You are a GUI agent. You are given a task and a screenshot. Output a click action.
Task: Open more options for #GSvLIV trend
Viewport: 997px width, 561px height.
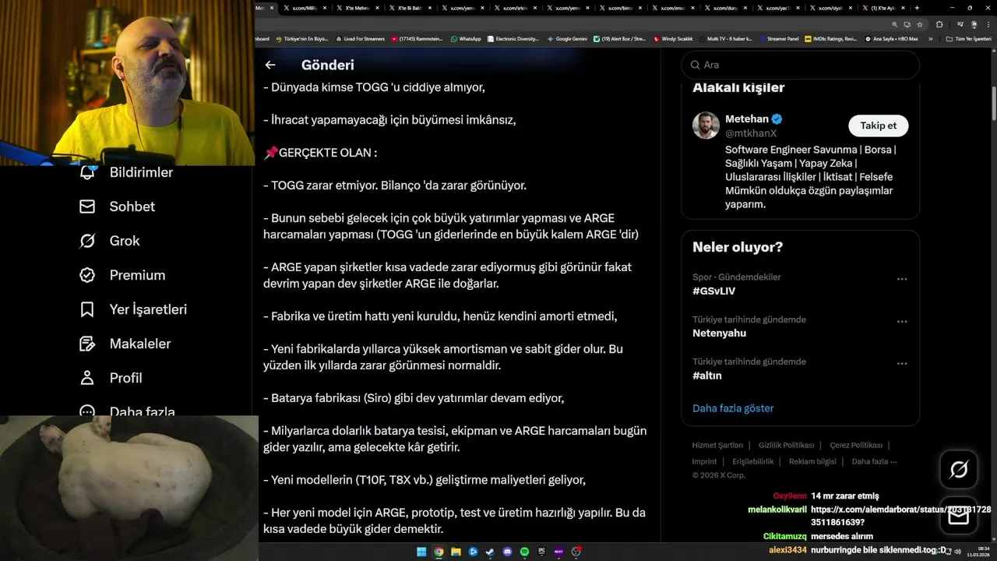902,279
